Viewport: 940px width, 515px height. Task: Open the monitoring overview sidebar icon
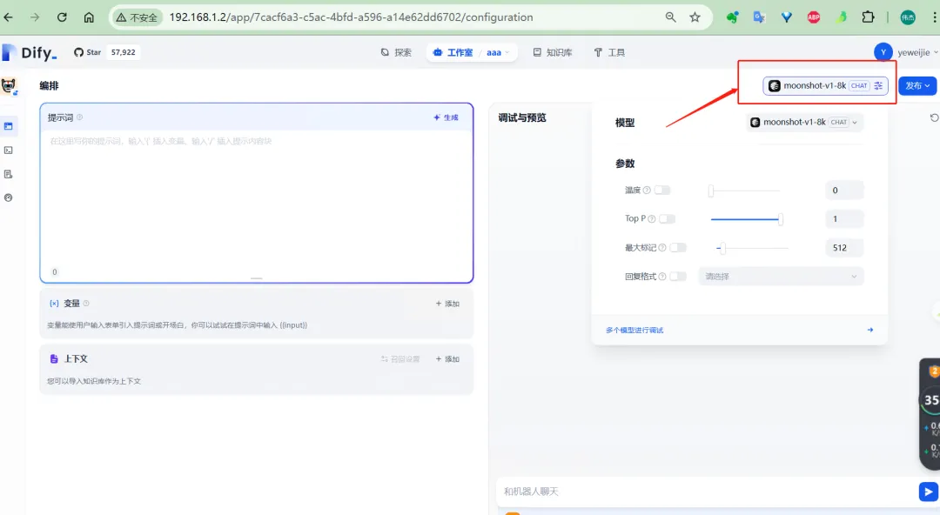9,197
